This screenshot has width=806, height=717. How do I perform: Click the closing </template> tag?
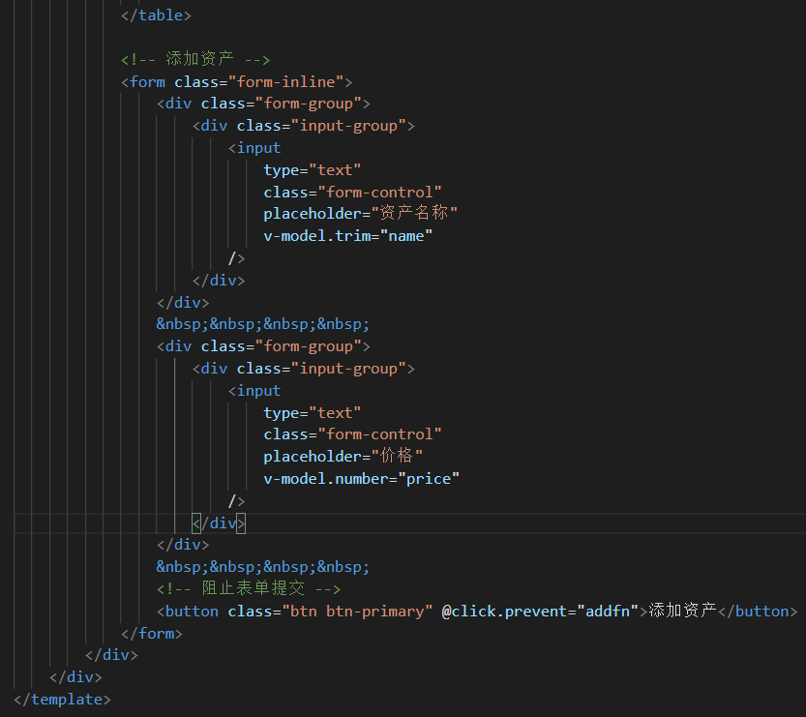pos(62,699)
